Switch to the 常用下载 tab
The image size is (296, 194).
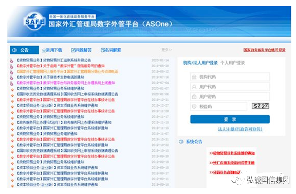click(52, 50)
